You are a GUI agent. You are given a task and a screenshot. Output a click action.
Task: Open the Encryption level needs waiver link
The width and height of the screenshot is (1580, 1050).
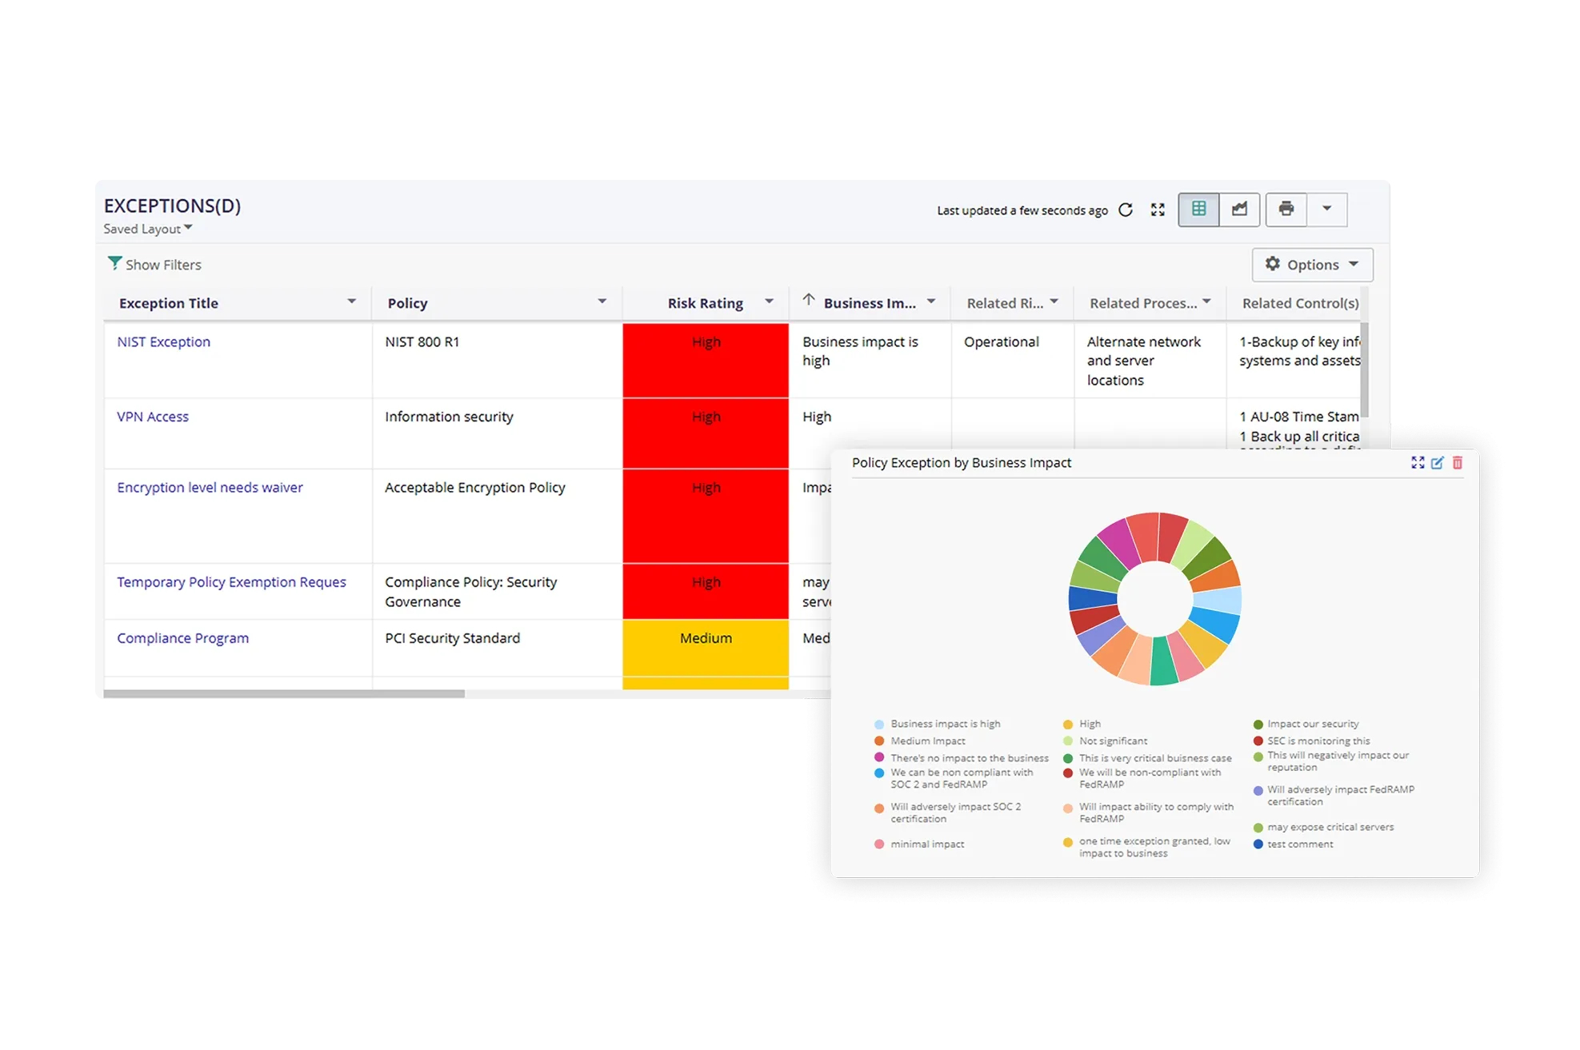tap(210, 487)
